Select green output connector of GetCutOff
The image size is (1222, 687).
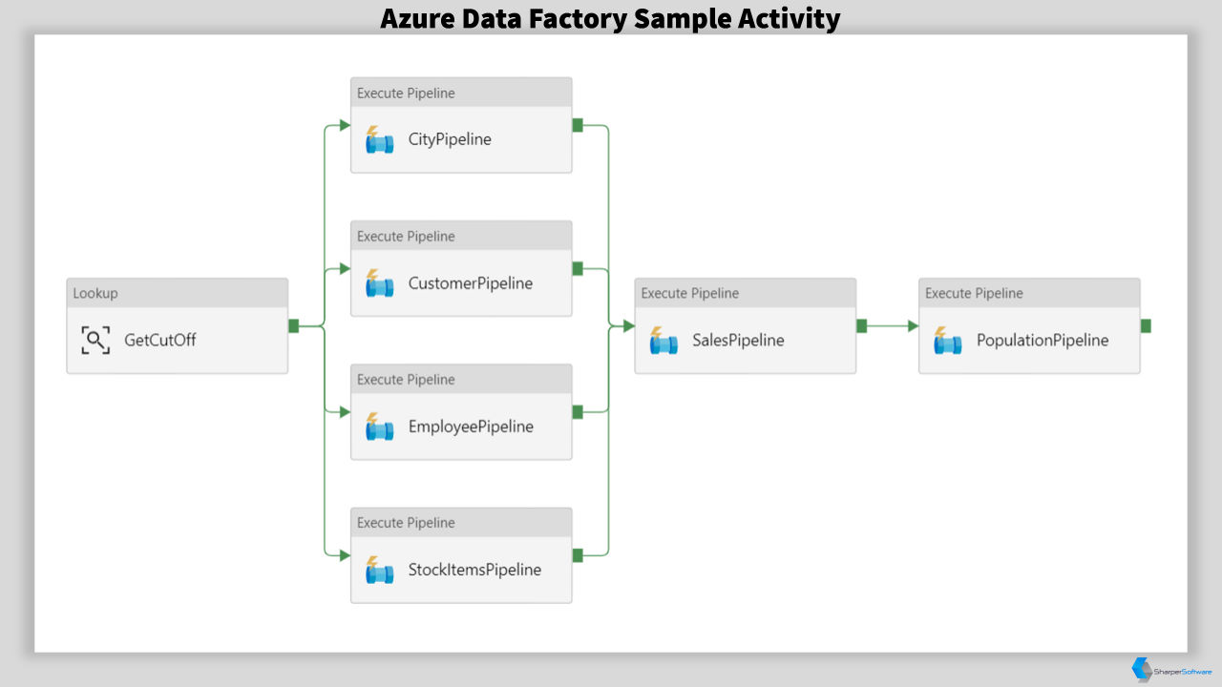click(294, 325)
